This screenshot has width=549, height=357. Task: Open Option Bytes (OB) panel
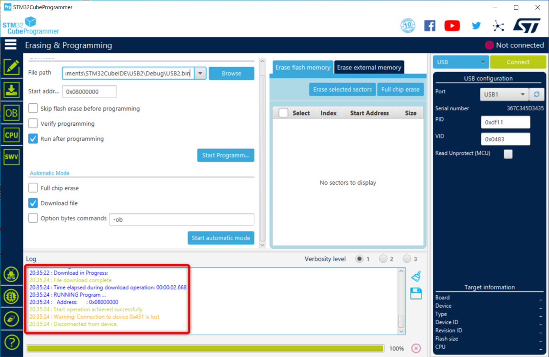(x=11, y=112)
